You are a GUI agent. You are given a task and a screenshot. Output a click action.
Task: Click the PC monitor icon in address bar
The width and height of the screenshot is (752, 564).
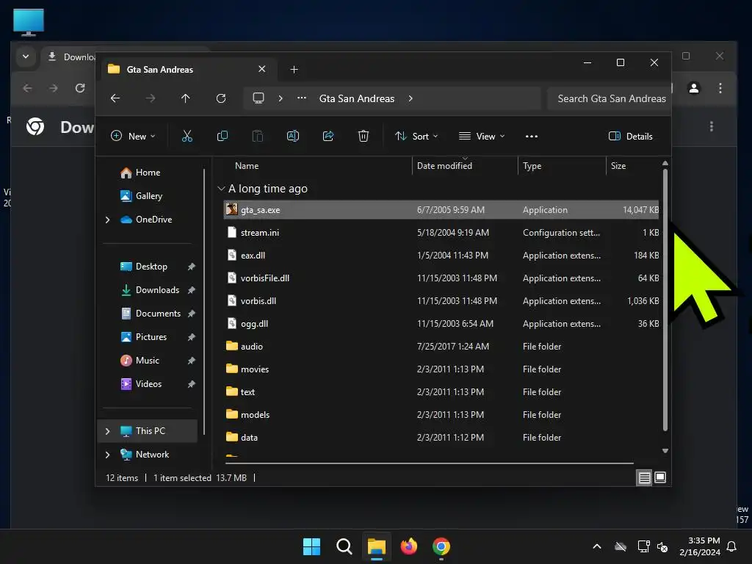(258, 98)
